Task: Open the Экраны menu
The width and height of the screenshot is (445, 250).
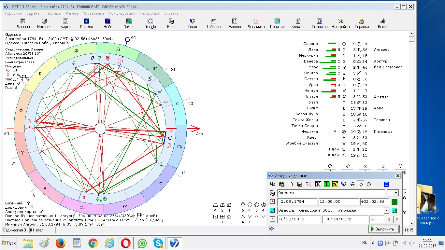Action: click(34, 13)
